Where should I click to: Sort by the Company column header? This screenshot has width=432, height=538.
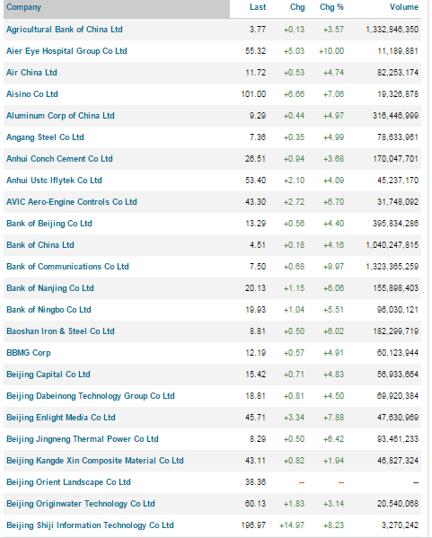click(23, 7)
